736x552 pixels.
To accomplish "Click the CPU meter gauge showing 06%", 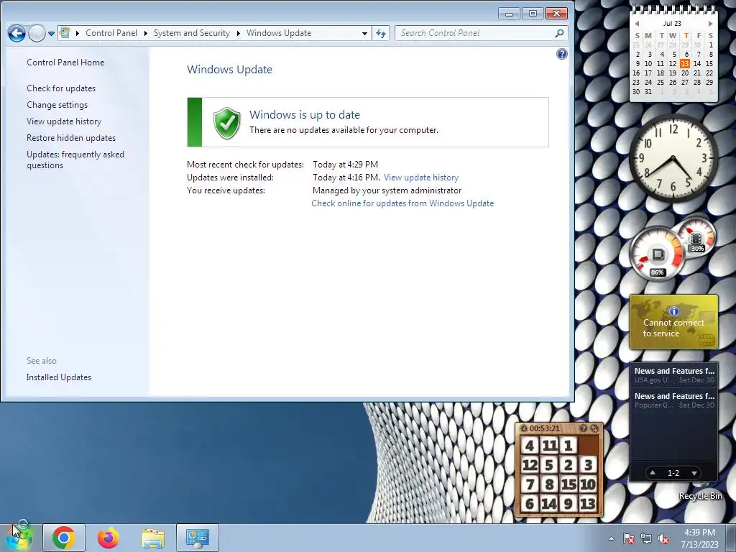I will [x=657, y=255].
